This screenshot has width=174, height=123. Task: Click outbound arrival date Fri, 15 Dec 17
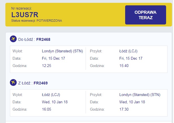(131, 58)
